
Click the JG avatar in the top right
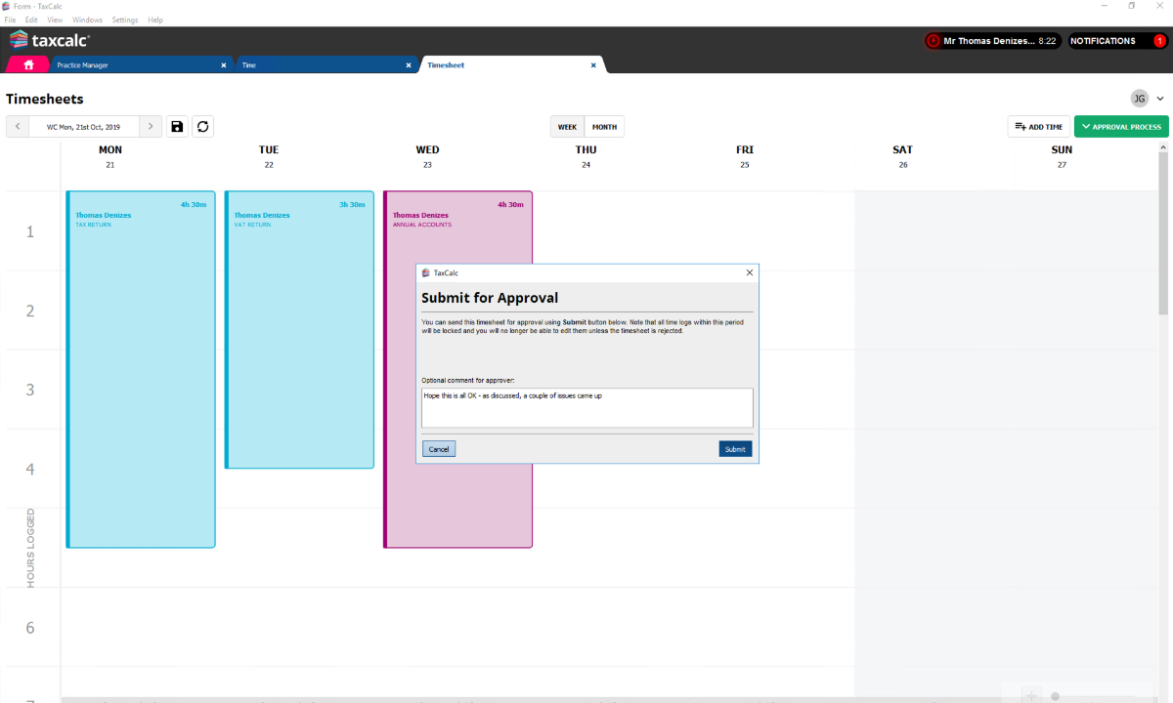(x=1140, y=98)
